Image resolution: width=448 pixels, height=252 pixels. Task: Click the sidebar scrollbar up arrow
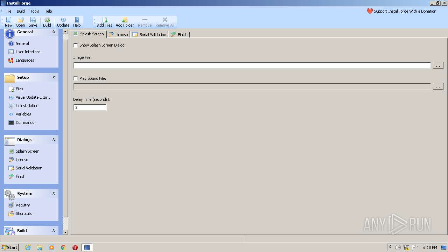65,32
